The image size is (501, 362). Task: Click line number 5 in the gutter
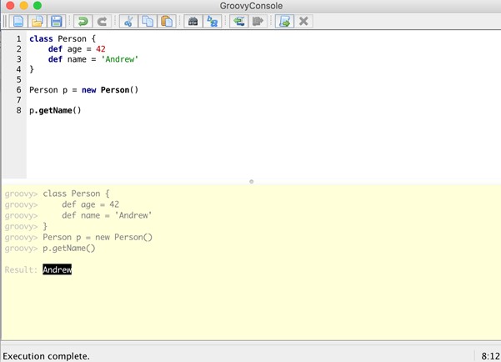click(19, 79)
